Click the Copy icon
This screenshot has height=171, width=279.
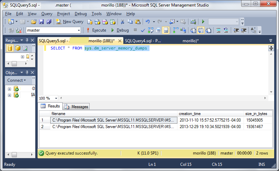point(130,22)
